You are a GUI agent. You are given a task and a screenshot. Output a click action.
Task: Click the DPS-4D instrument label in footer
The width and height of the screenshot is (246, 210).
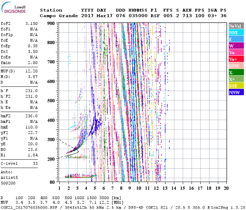point(136,208)
